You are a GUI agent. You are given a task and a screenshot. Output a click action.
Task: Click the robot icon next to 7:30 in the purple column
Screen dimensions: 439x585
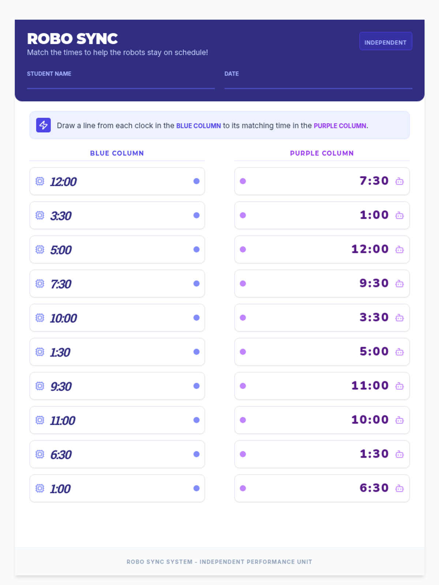pos(399,181)
